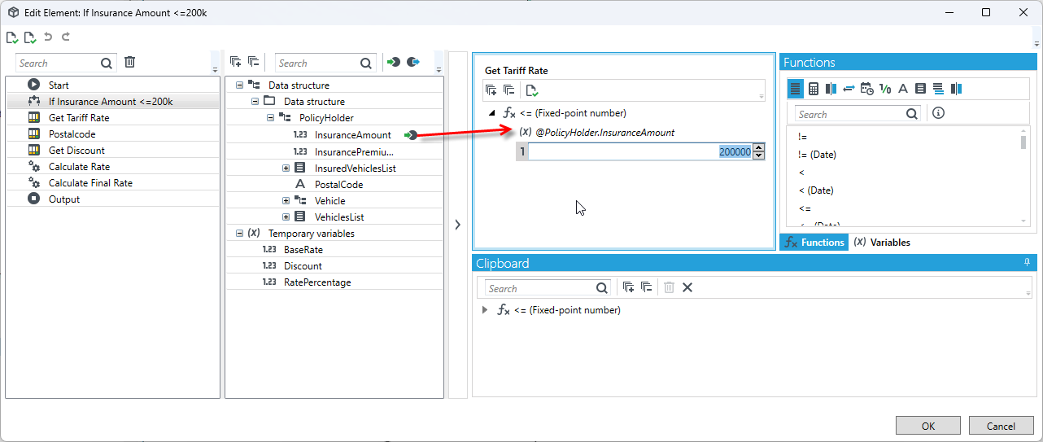
Task: Click the expand-all icon above the data structure tree
Action: 235,63
